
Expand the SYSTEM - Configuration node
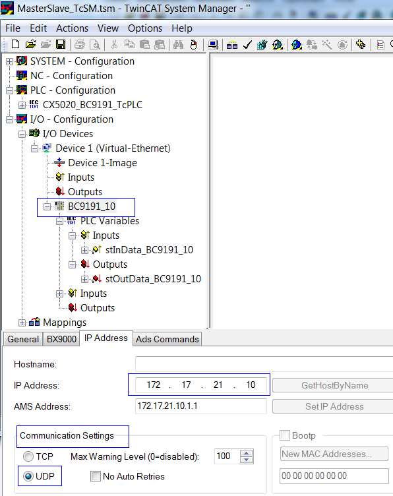9,61
